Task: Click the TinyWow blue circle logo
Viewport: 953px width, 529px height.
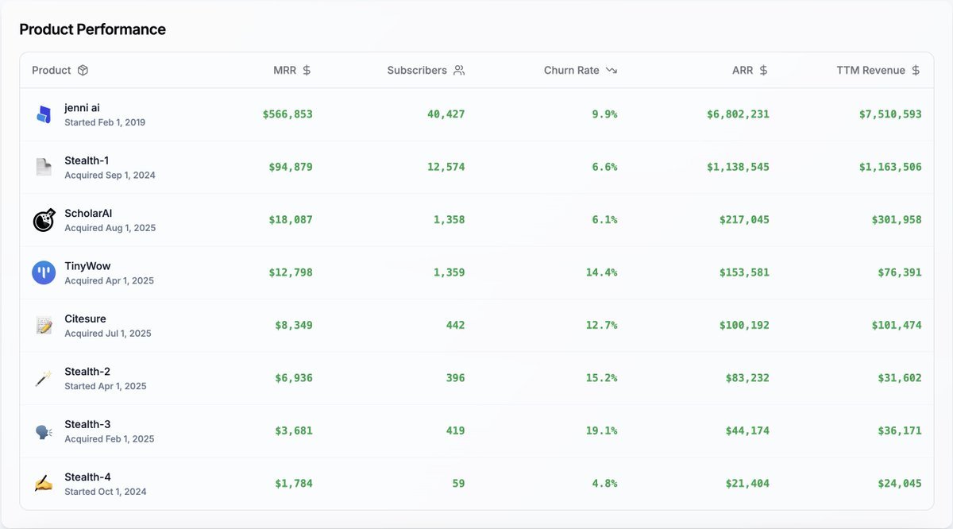Action: [x=44, y=272]
